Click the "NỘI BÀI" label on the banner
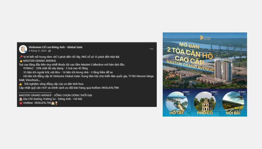The width and height of the screenshot is (262, 149). [233, 113]
